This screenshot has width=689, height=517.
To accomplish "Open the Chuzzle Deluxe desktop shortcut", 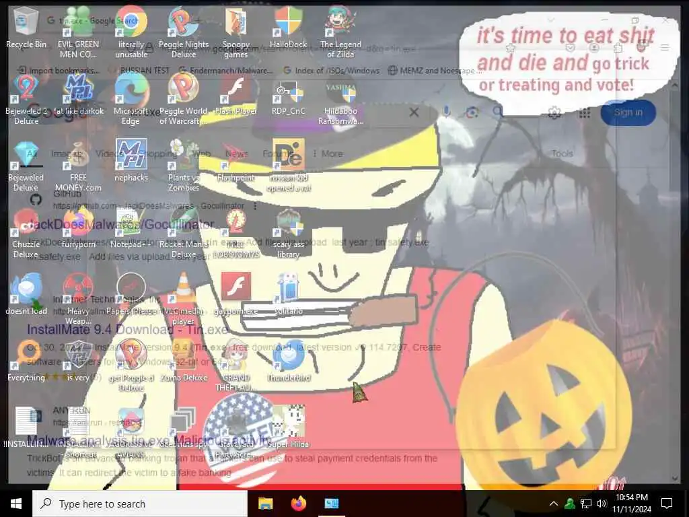I will click(x=26, y=233).
